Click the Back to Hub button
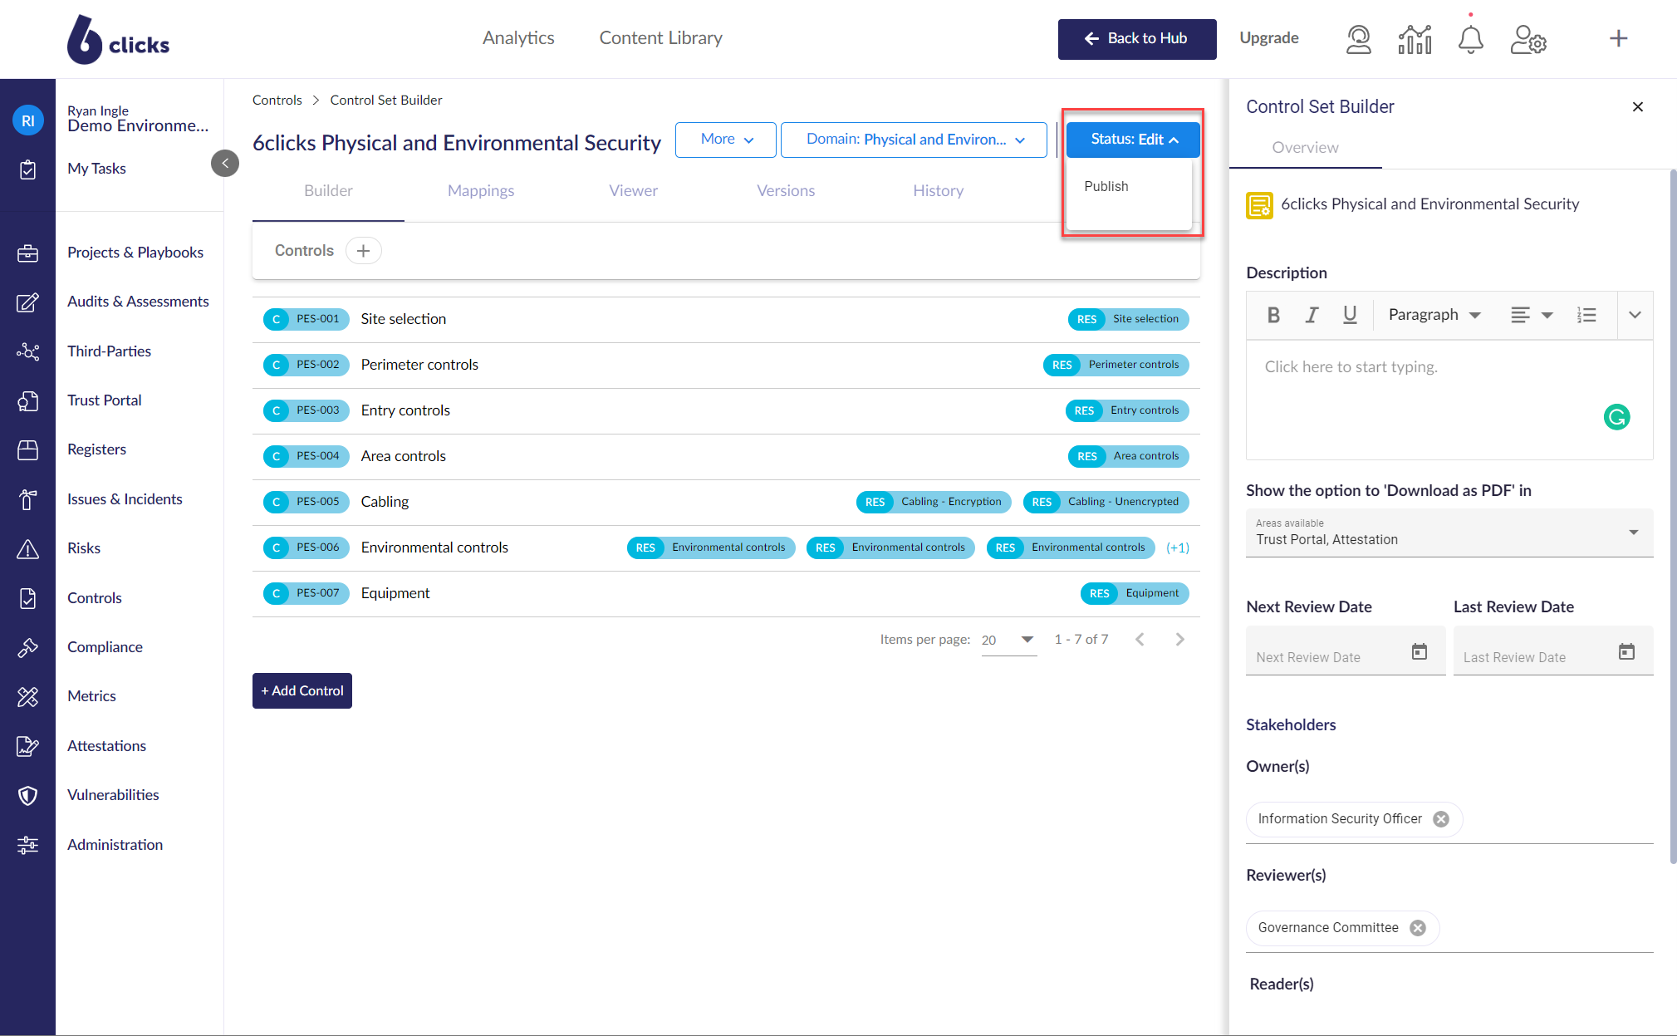Screen dimensions: 1677x1036 click(1136, 39)
